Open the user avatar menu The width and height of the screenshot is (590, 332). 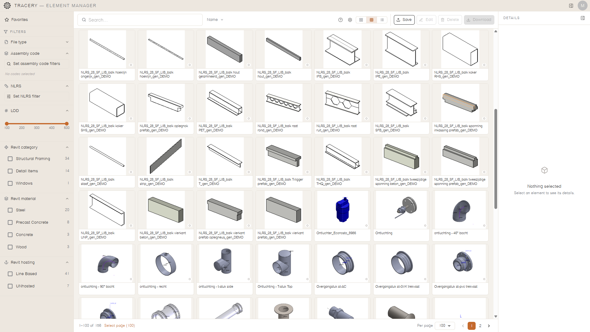click(x=582, y=6)
